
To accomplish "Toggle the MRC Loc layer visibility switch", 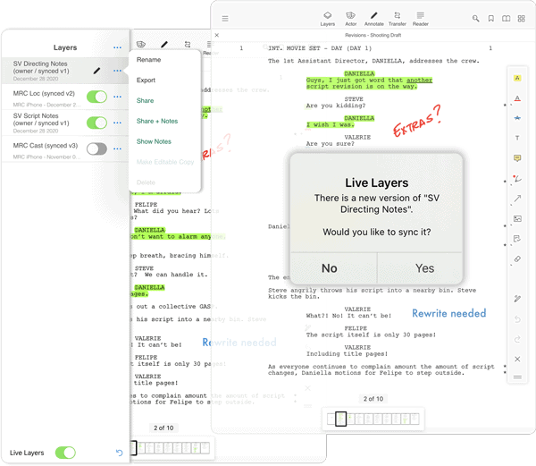I will pyautogui.click(x=96, y=97).
